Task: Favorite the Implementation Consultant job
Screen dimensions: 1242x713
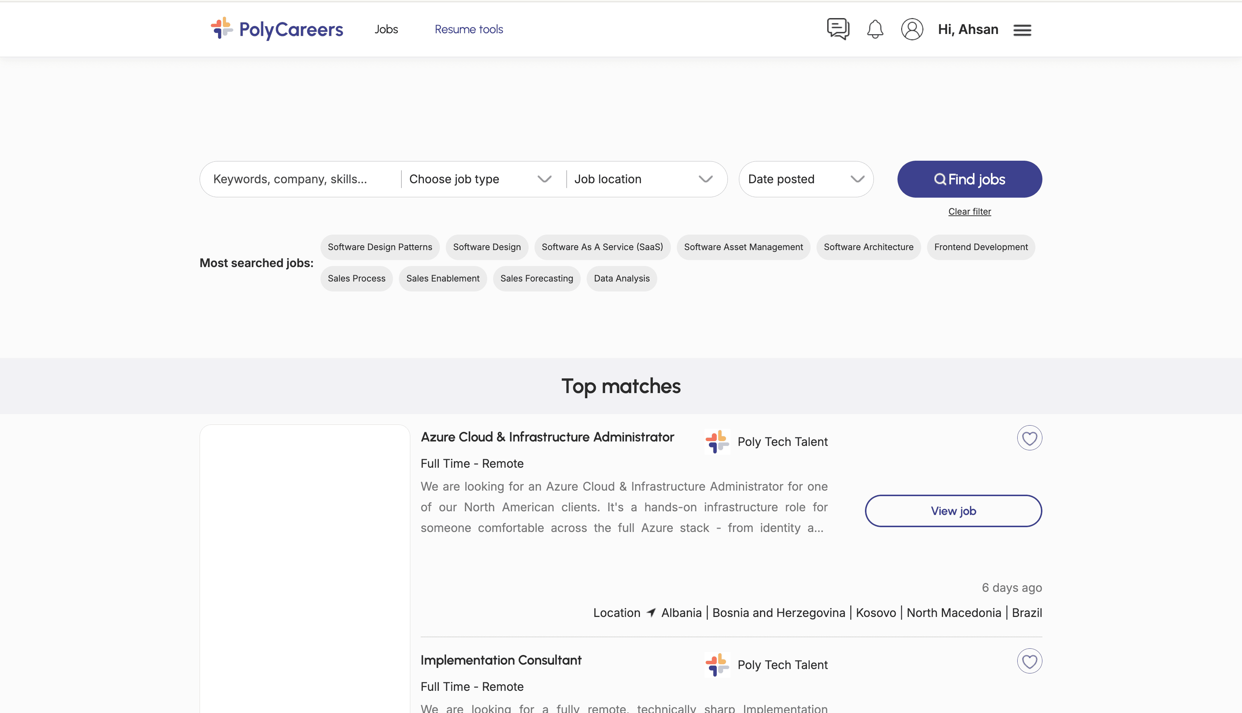Action: click(1029, 661)
